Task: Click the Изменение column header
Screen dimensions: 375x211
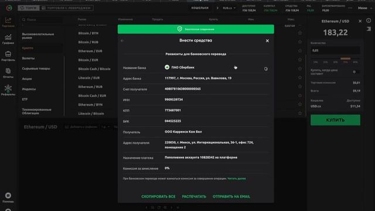Action: click(125, 19)
